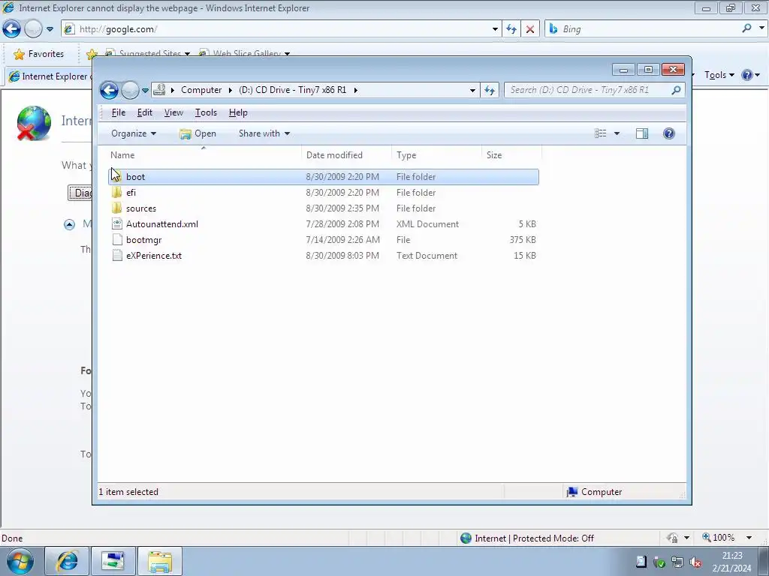Screen dimensions: 769x576
Task: Focus the IE address bar with google.com
Action: [282, 29]
